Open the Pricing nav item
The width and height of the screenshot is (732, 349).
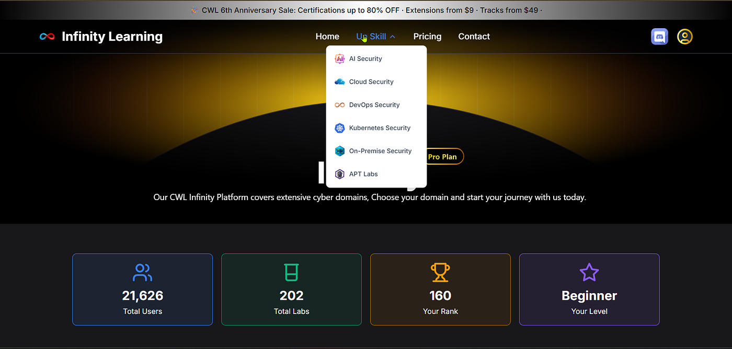coord(427,37)
